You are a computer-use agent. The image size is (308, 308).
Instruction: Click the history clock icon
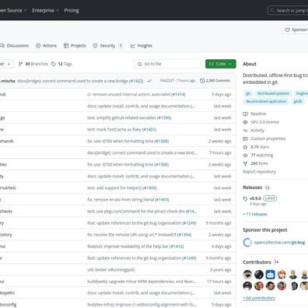(x=202, y=81)
